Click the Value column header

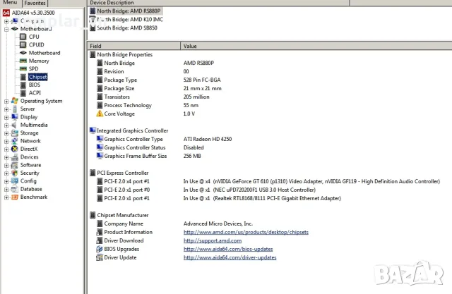tap(316, 46)
